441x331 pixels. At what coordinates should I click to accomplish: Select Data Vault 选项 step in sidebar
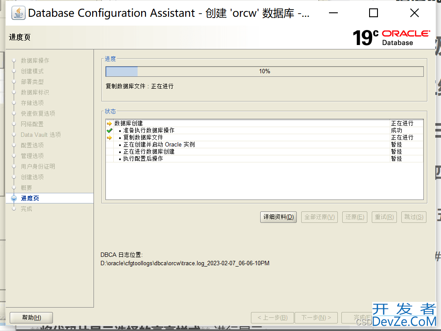(41, 135)
